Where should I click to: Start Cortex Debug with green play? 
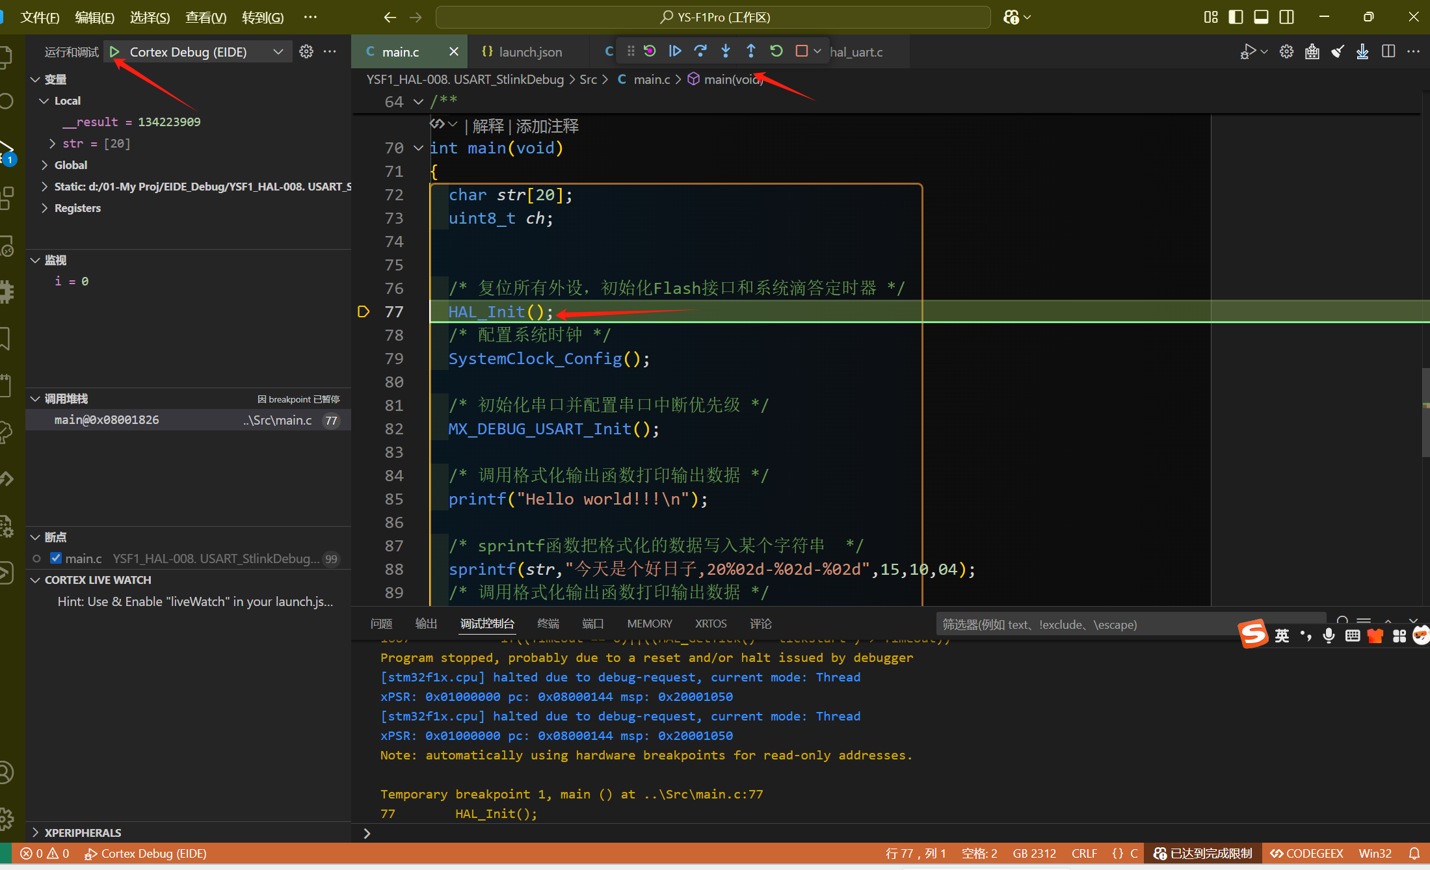(x=114, y=51)
